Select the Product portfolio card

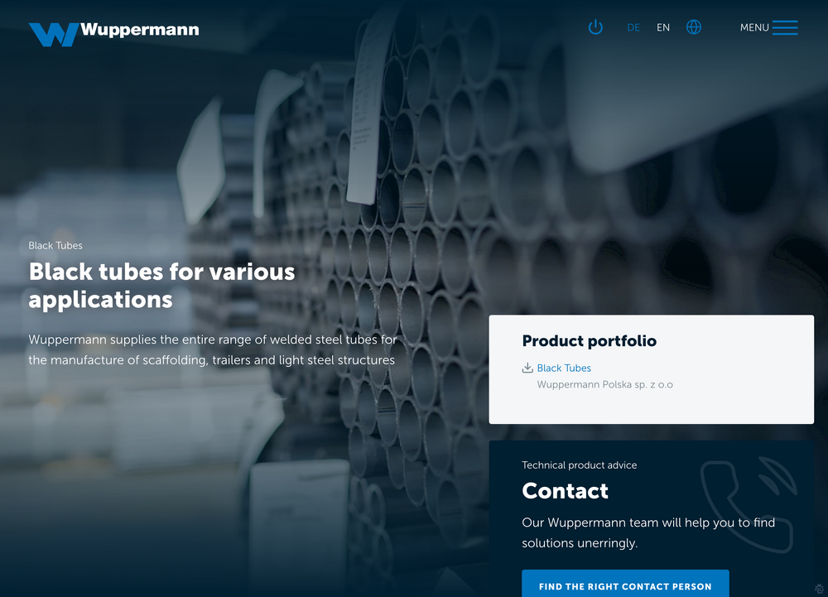pos(652,369)
